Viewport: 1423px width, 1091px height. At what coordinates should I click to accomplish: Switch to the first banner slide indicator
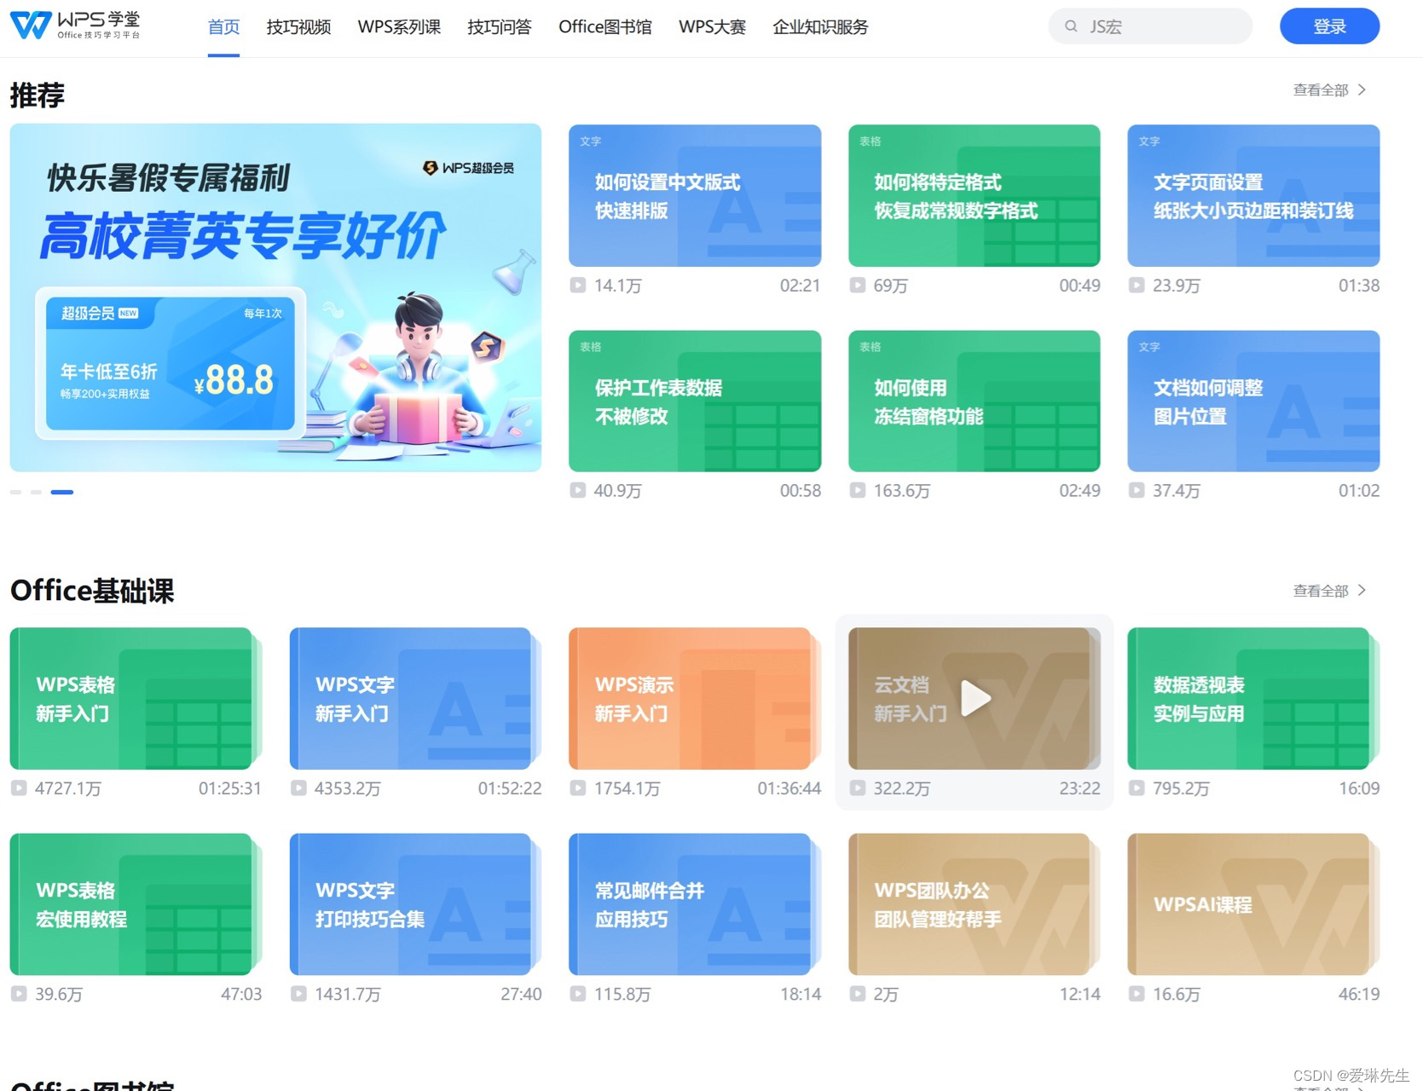15,492
